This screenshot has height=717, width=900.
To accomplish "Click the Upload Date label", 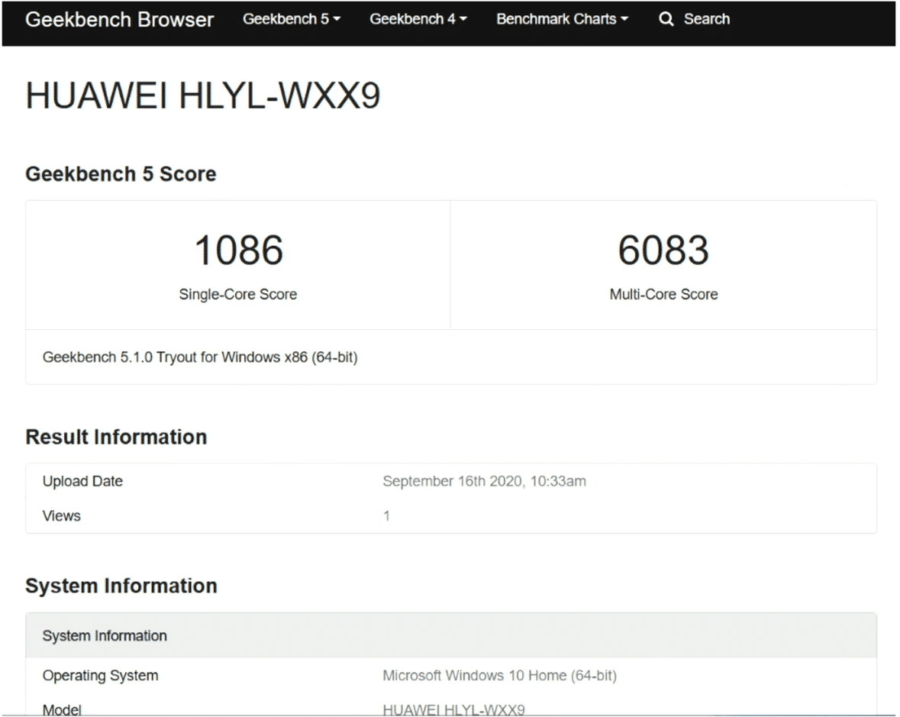I will point(82,481).
